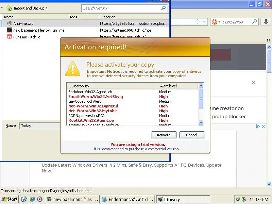
Task: Click the network connection tray icon
Action: 244,199
